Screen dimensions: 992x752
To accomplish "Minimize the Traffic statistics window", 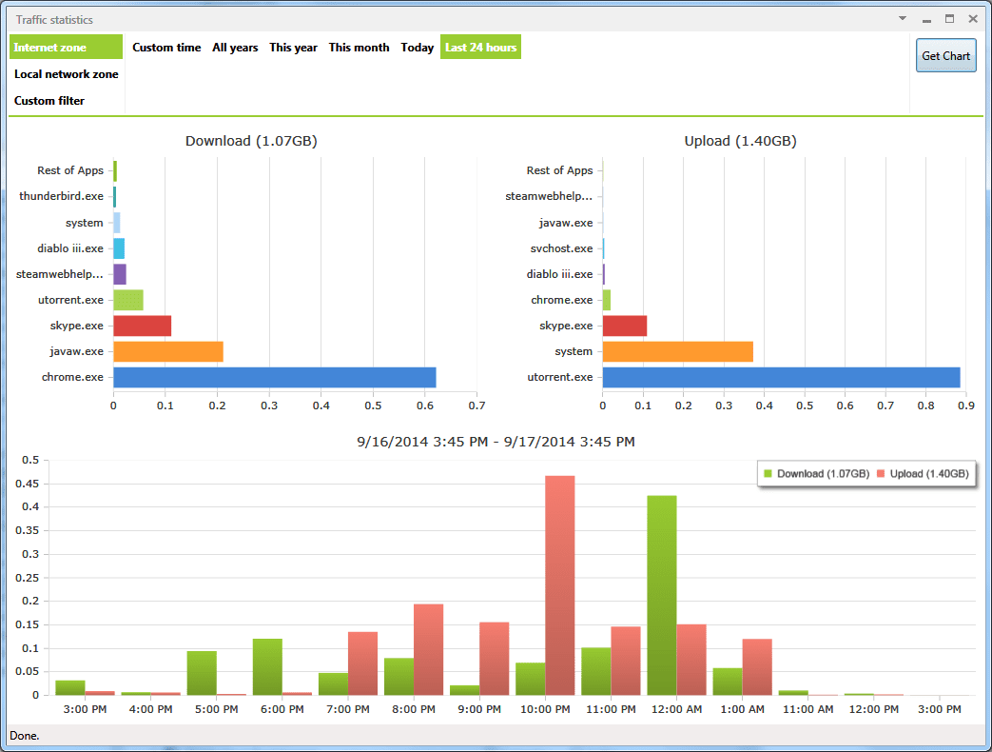I will 926,19.
